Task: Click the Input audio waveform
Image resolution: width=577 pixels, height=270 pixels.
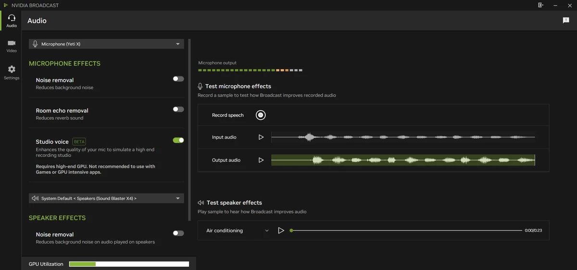Action: (403, 137)
